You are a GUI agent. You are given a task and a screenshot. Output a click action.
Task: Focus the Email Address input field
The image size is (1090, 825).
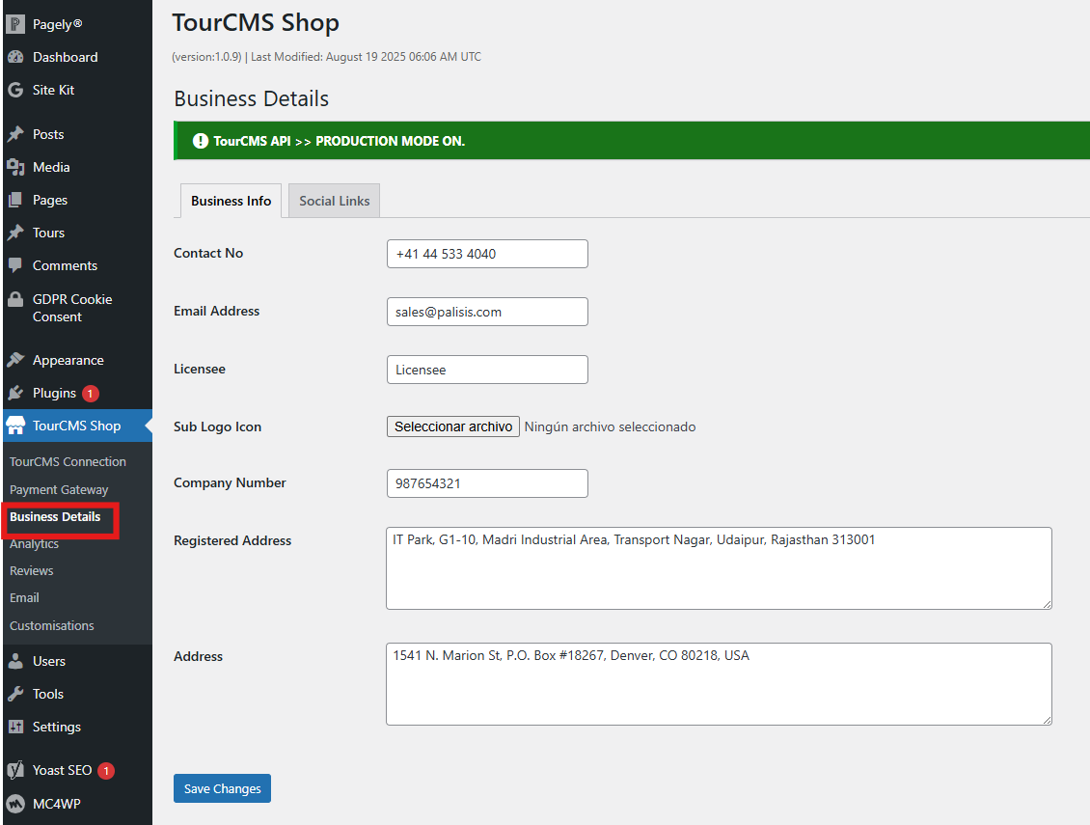(x=486, y=312)
